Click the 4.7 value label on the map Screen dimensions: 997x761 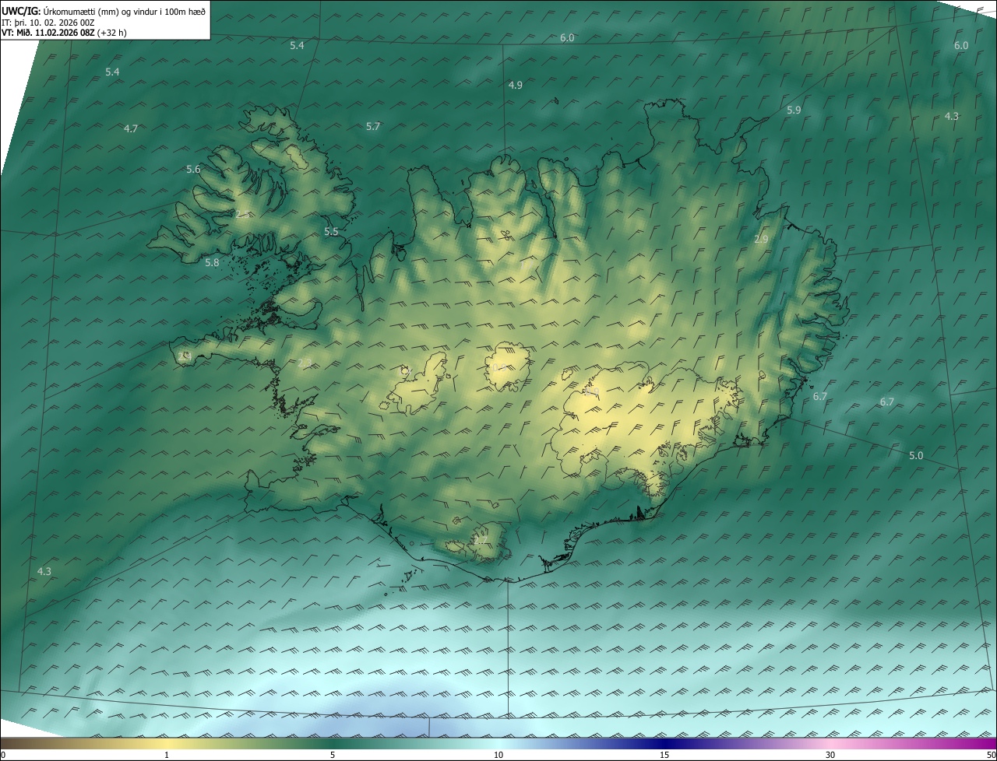[131, 128]
